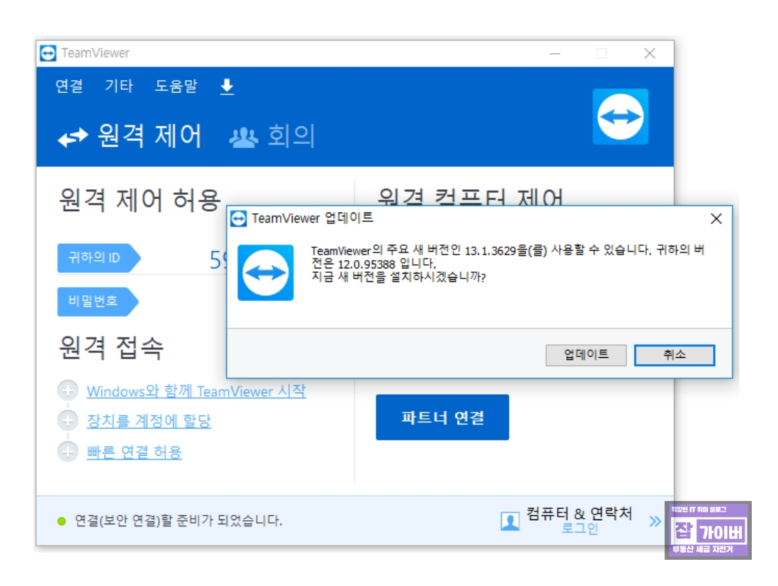Open Windows와 함께 TeamViewer 시작 link
Screen dimensions: 778x586
click(x=196, y=391)
